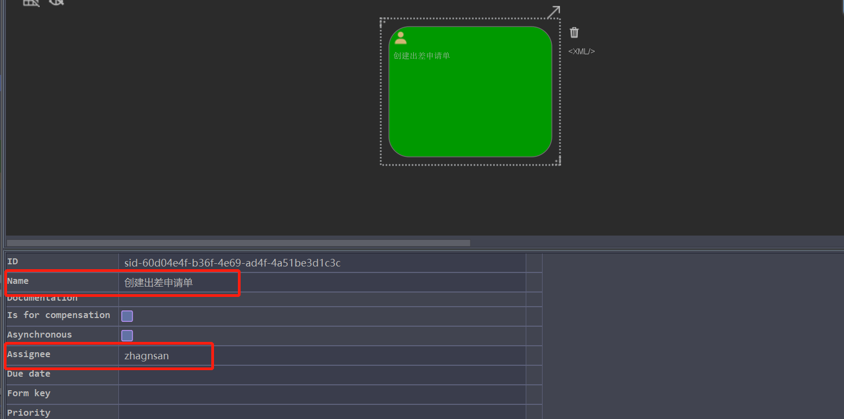Screen dimensions: 844x419
Task: Click the diagonal arrow connector icon above the task
Action: (553, 12)
